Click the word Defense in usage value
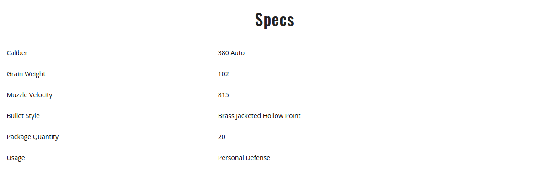Screen dimensions: 555x182 point(258,158)
